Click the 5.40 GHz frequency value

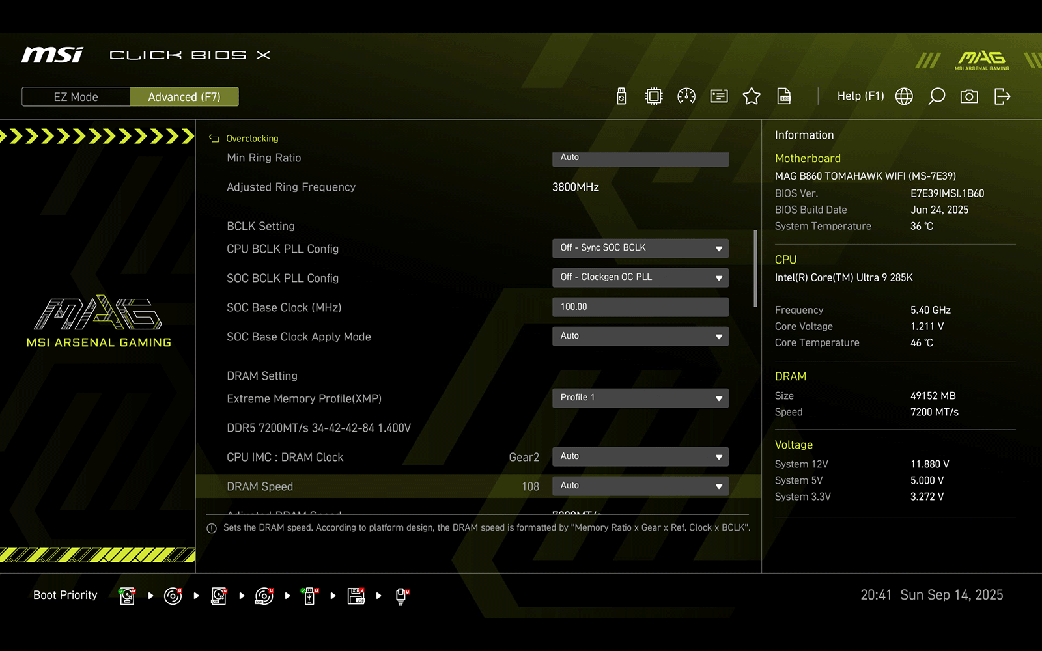point(931,310)
